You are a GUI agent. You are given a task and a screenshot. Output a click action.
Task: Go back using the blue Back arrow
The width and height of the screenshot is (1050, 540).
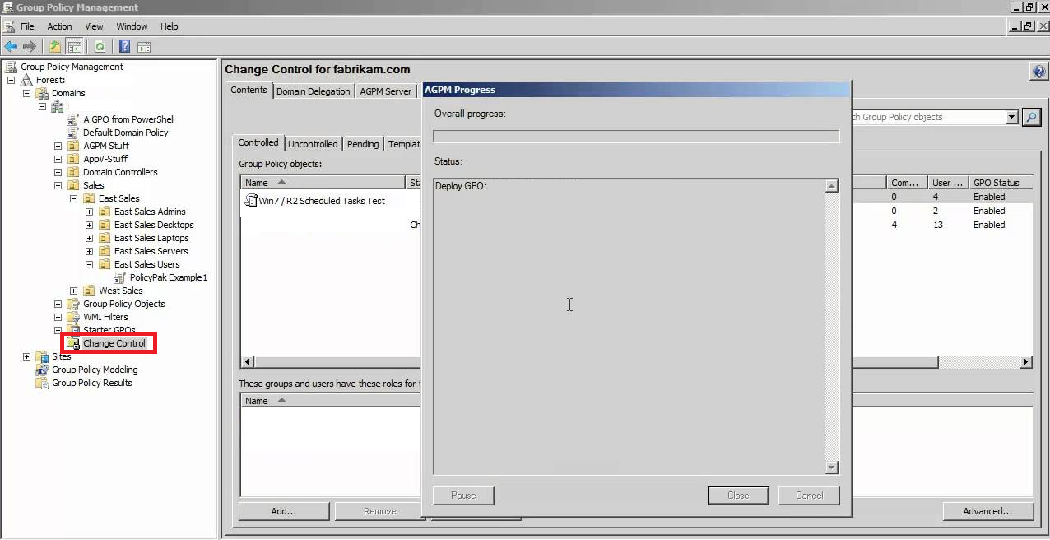(x=11, y=47)
